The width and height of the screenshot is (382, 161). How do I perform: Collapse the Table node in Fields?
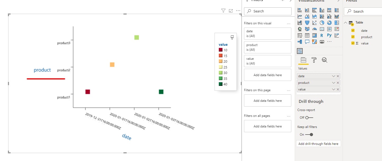[346, 23]
